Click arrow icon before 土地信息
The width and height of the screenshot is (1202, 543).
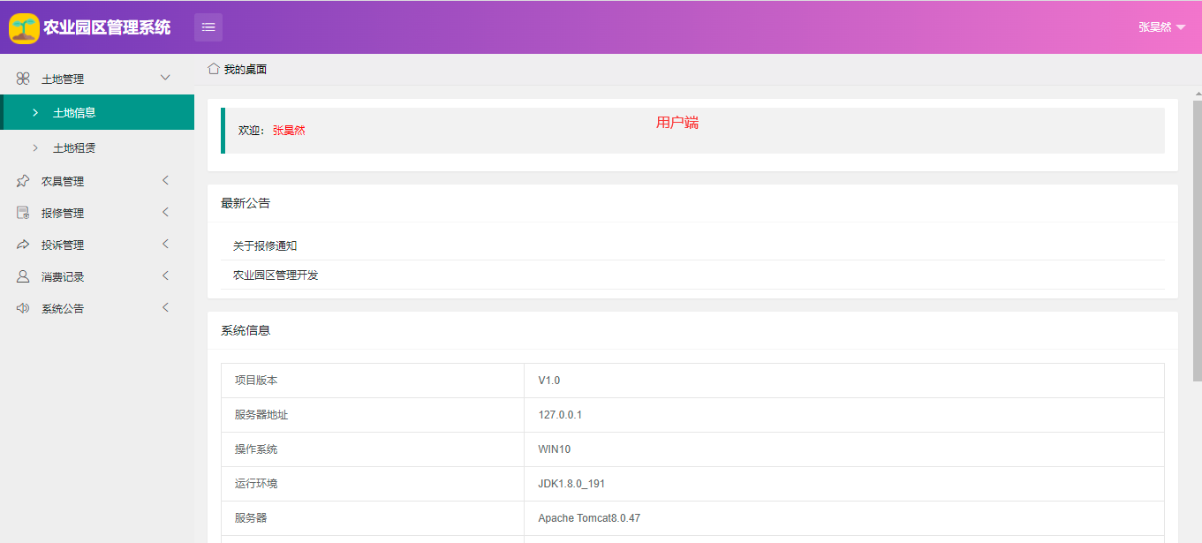[x=35, y=112]
